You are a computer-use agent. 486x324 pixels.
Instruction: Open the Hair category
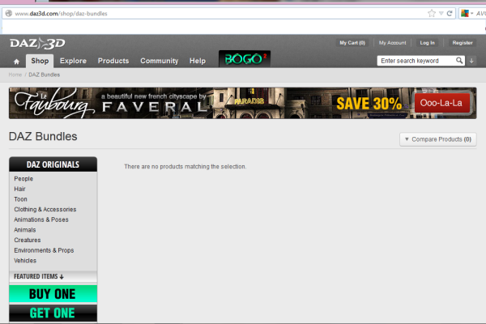click(x=19, y=189)
